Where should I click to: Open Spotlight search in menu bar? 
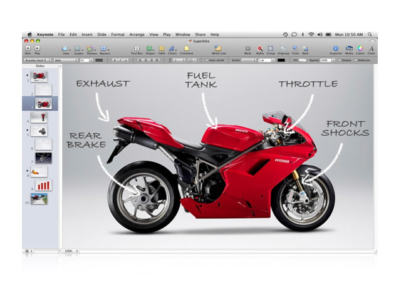tap(370, 34)
